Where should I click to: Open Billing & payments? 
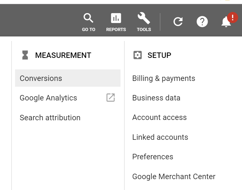click(163, 78)
